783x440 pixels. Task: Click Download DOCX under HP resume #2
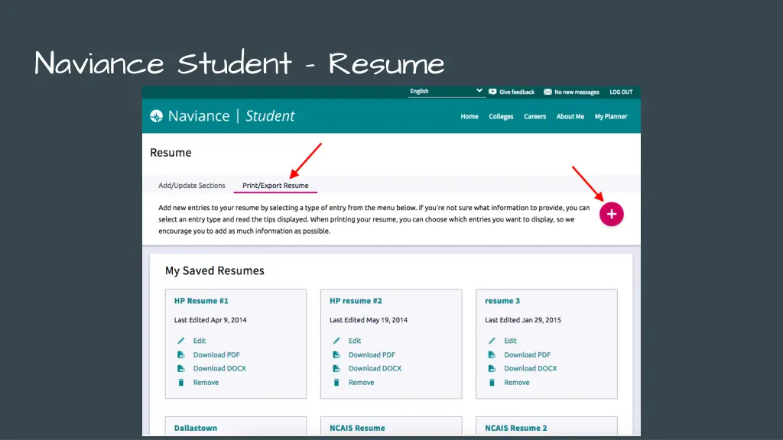(x=375, y=368)
